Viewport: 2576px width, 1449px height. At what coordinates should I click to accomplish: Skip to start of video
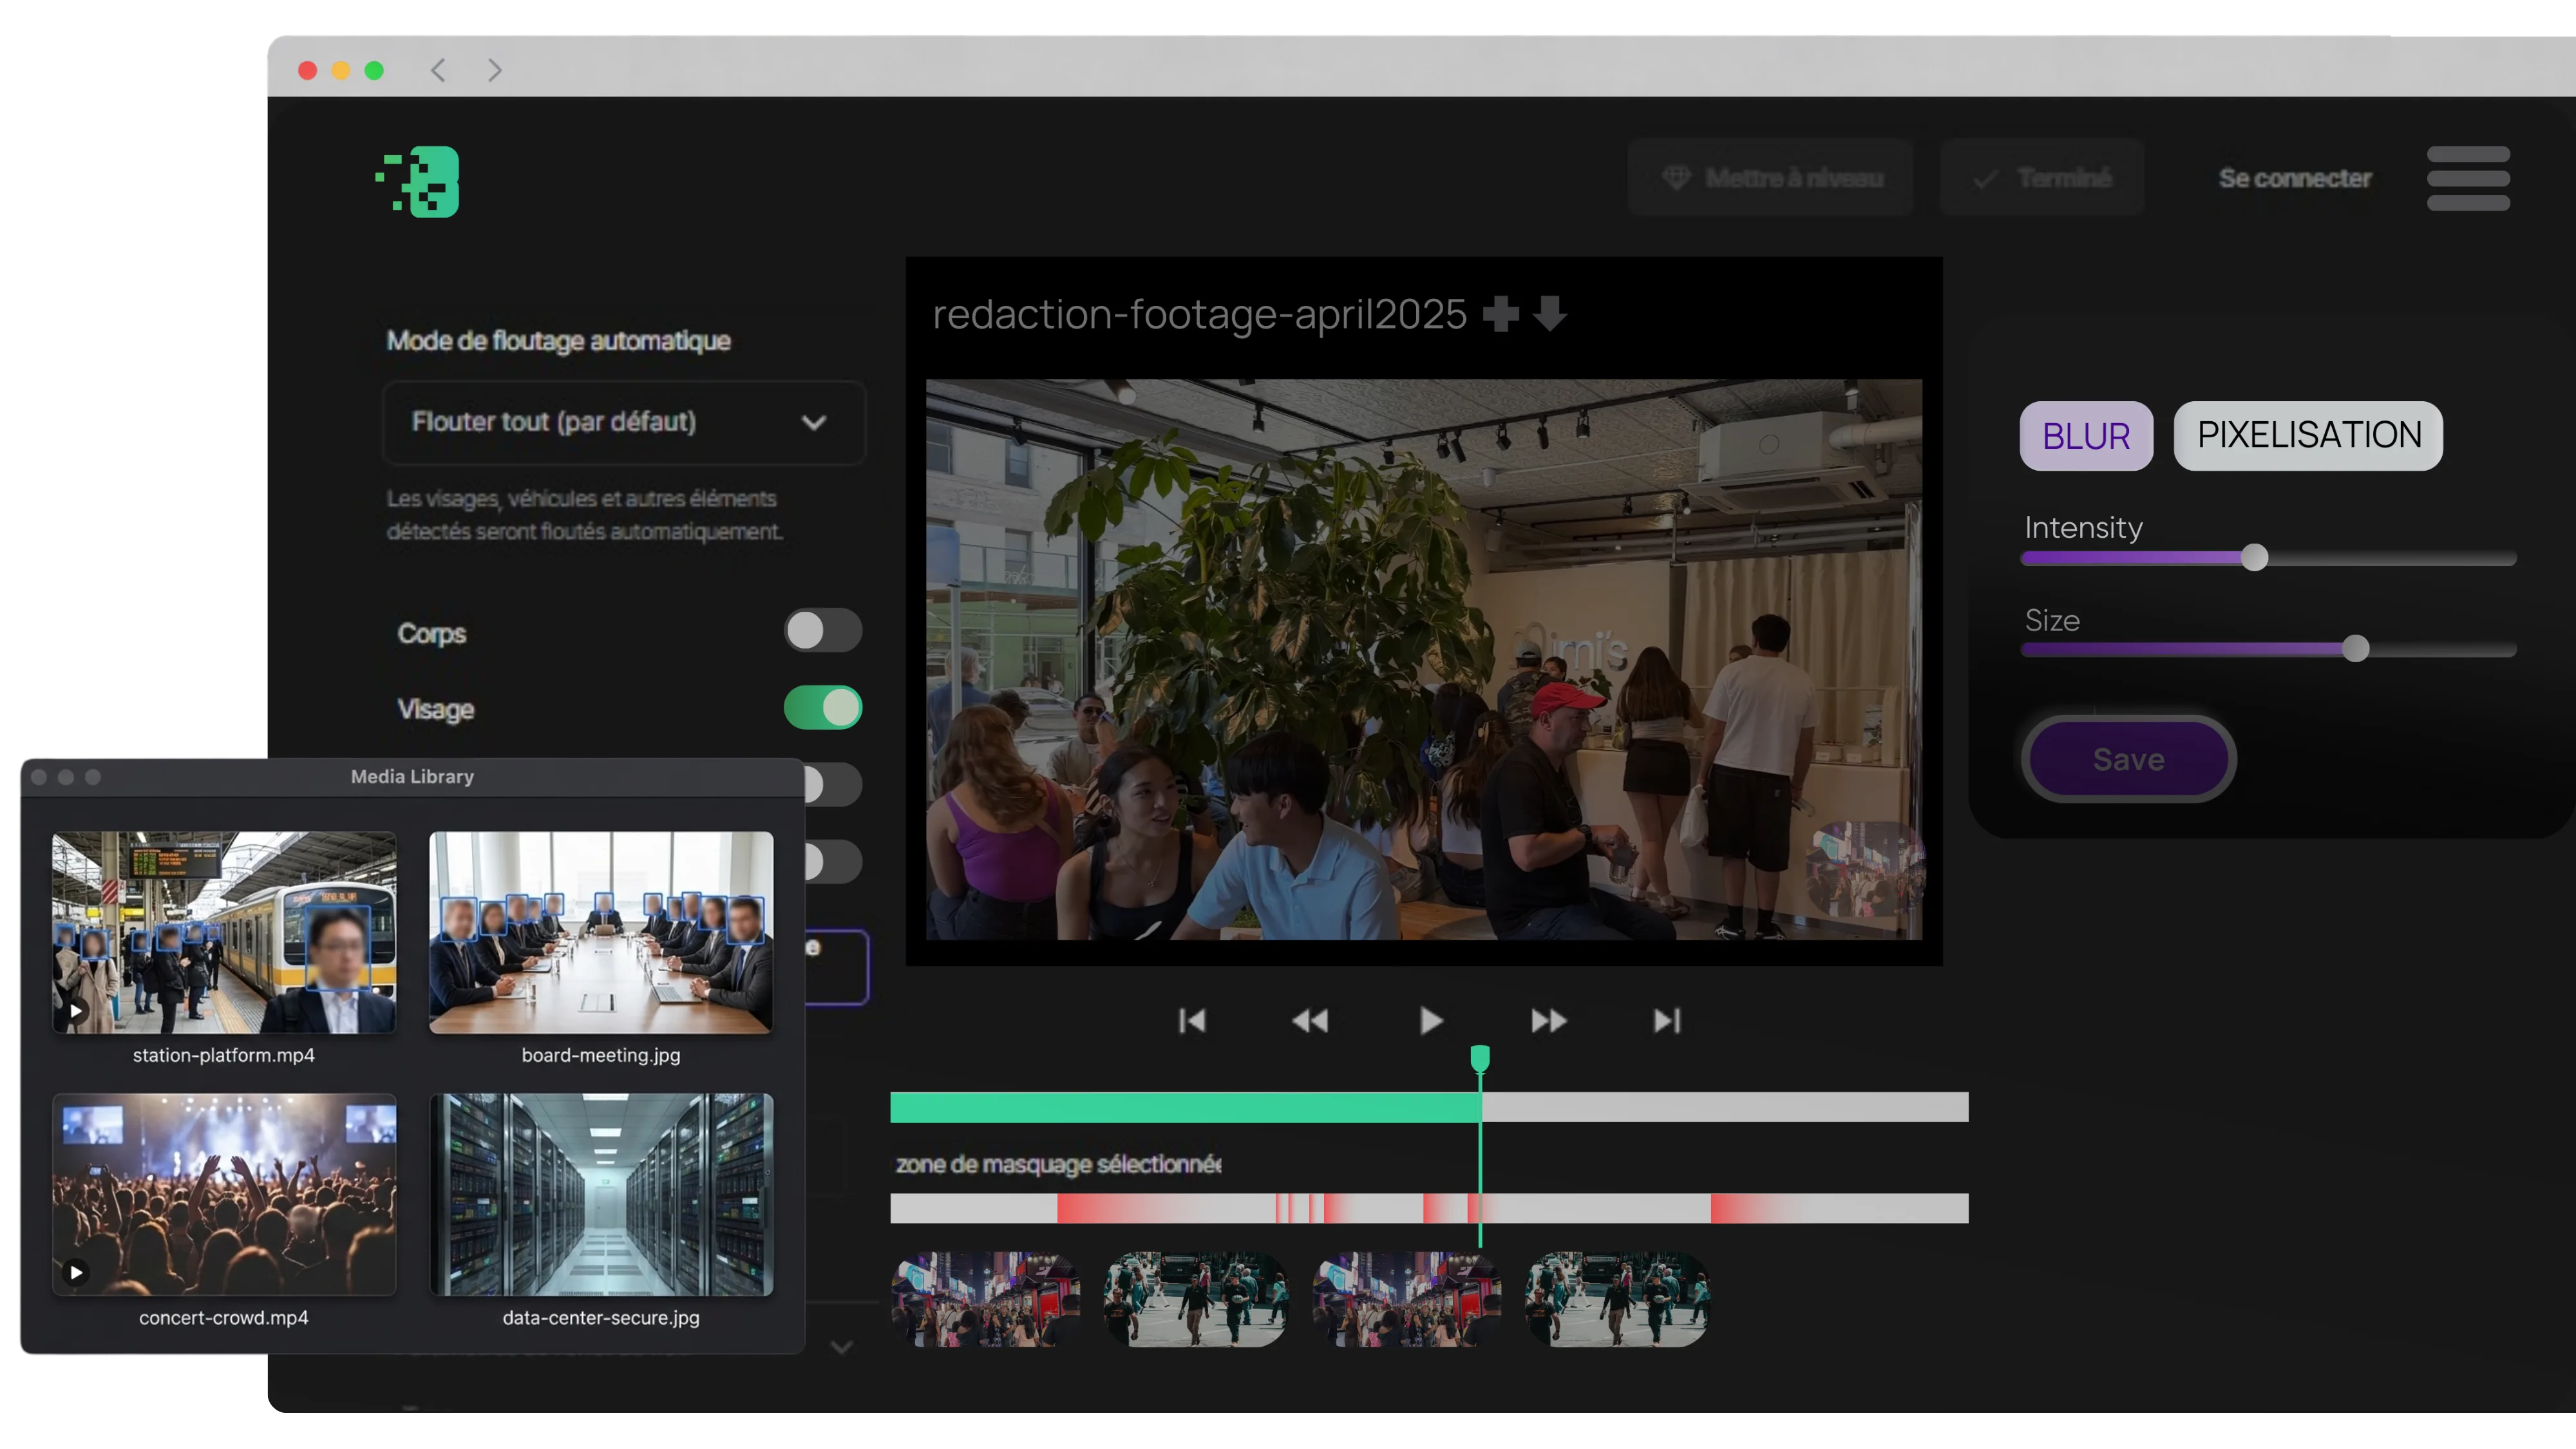pyautogui.click(x=1192, y=1021)
